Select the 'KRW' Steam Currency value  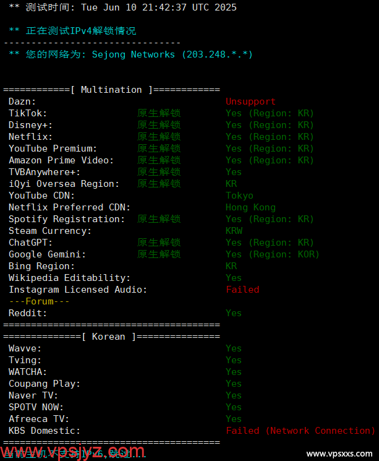tap(234, 231)
